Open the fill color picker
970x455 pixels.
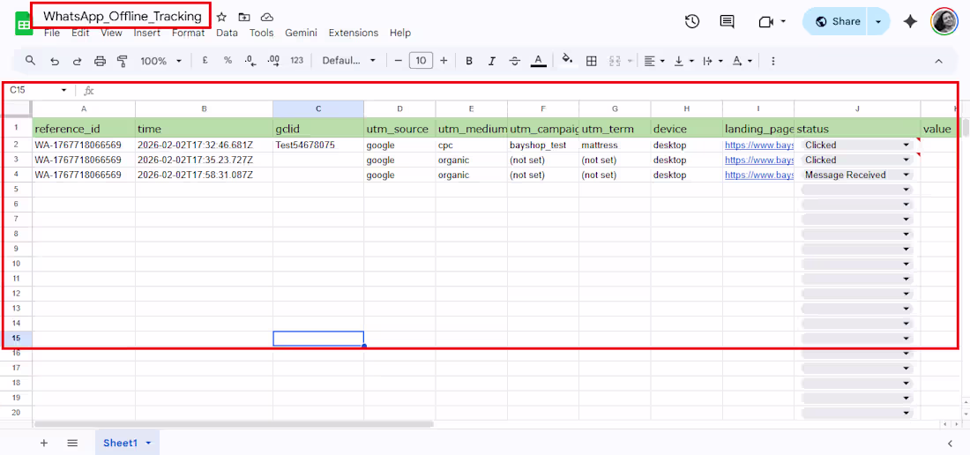click(567, 60)
